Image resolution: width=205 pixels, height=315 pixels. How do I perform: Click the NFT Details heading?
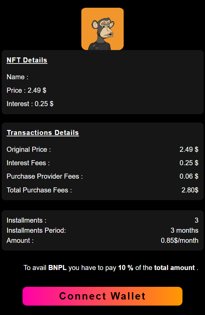pyautogui.click(x=27, y=60)
